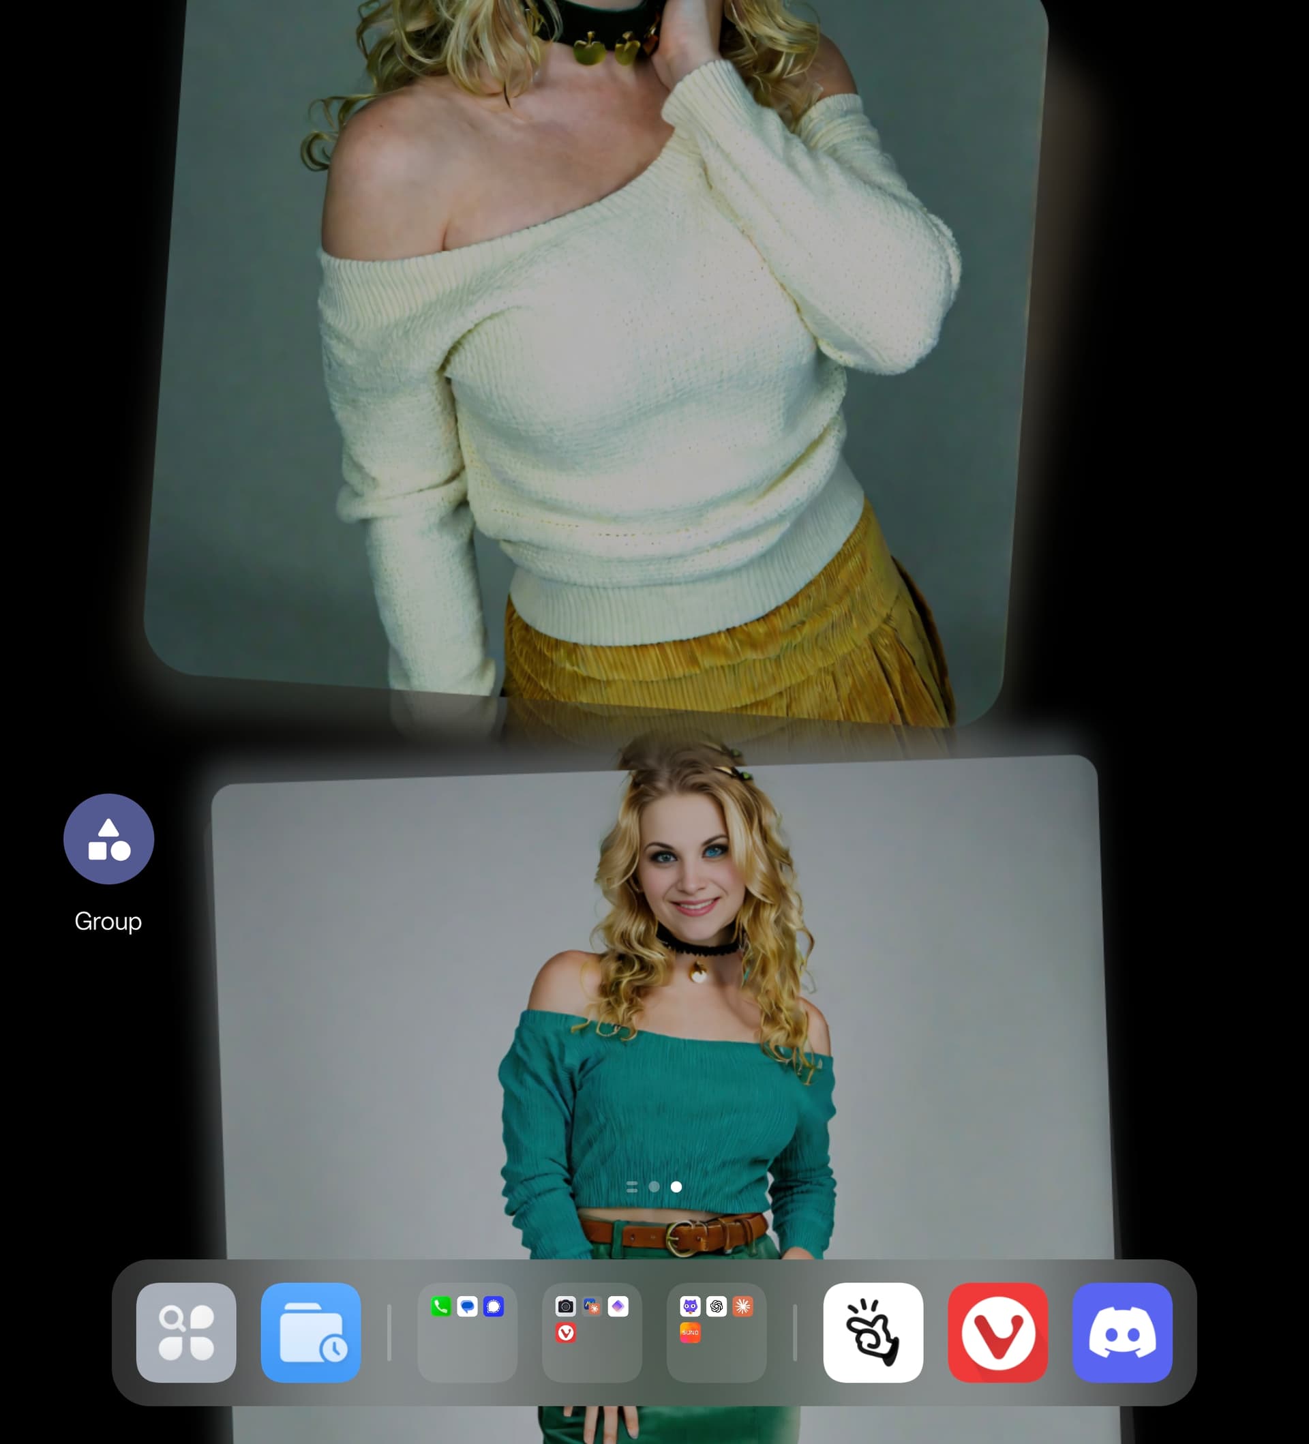The image size is (1309, 1444).
Task: Open the purple diamond app icon
Action: click(618, 1306)
